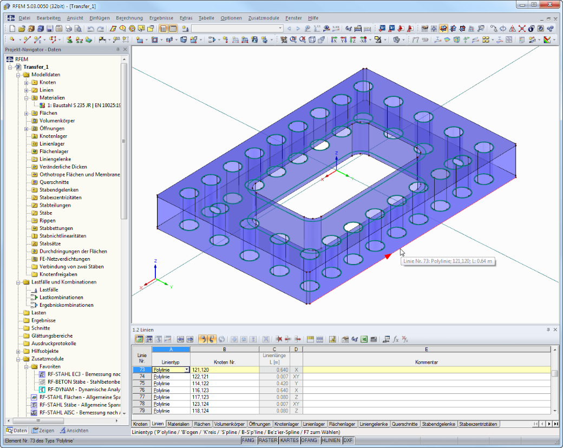Click the Knoten Nr. cell of line 74
Image resolution: width=563 pixels, height=448 pixels.
225,377
